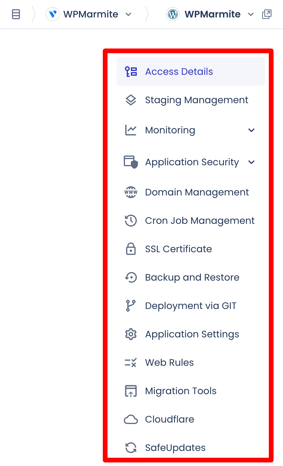
Task: Click the key icon beside Access Details
Action: (x=131, y=71)
